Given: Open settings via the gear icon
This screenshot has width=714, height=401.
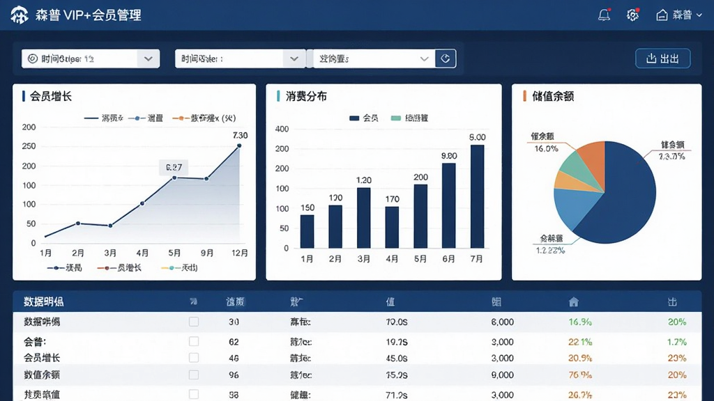Looking at the screenshot, I should coord(632,15).
